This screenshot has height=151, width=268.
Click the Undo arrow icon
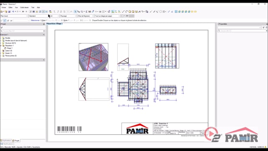(x=13, y=12)
